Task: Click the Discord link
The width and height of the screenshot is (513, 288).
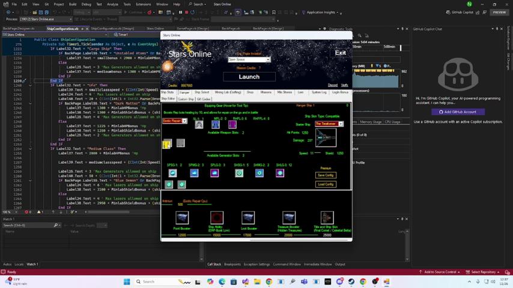Action: [332, 85]
